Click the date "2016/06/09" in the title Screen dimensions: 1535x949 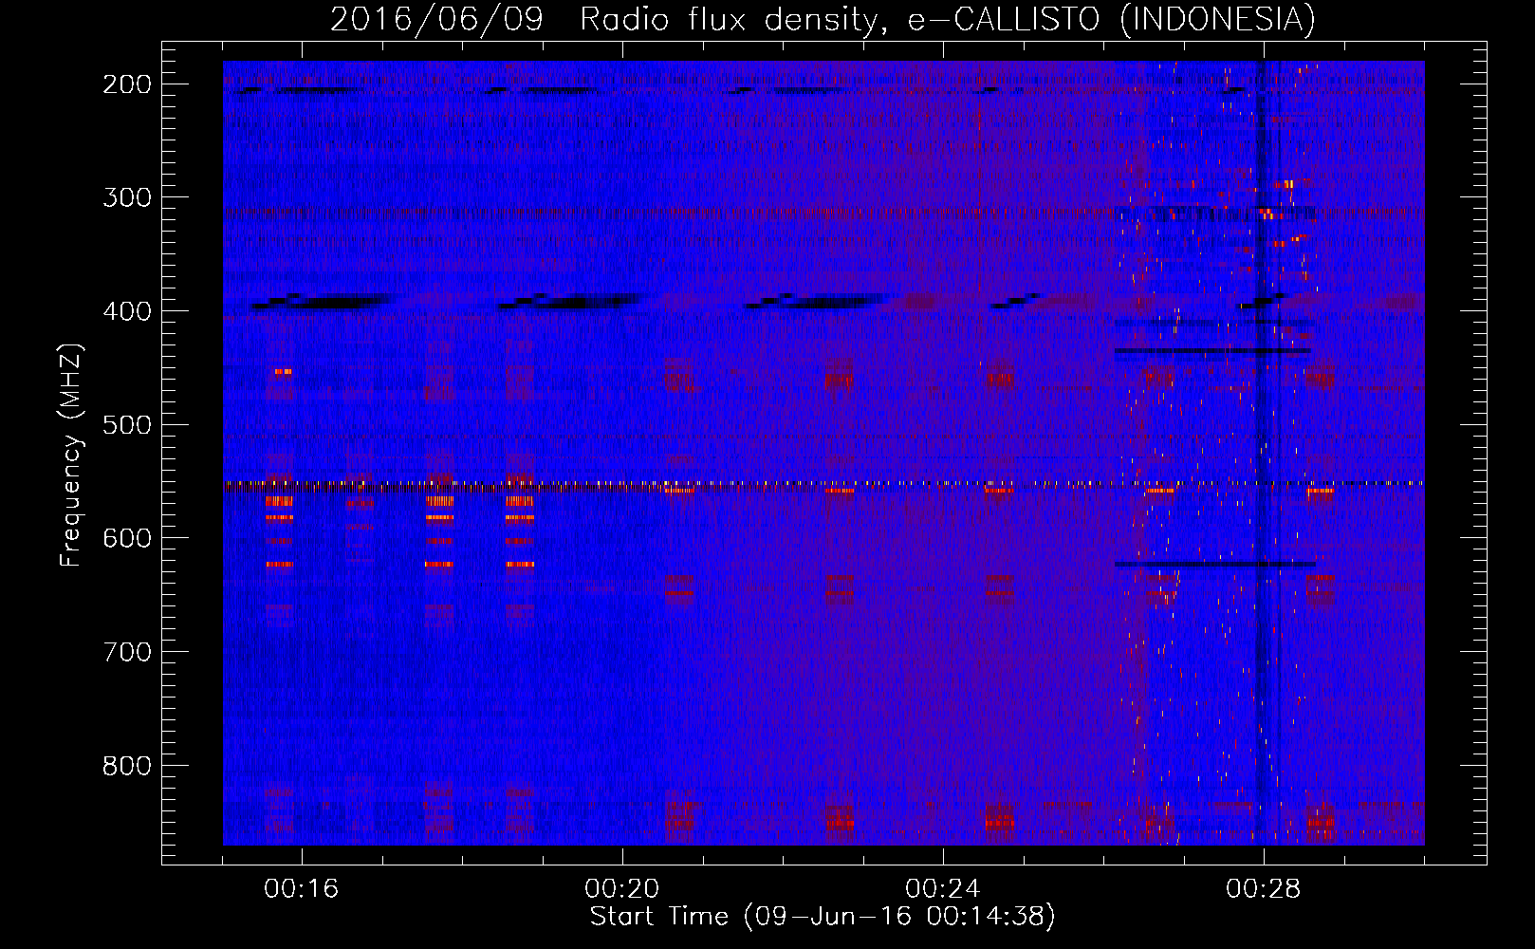pos(437,19)
